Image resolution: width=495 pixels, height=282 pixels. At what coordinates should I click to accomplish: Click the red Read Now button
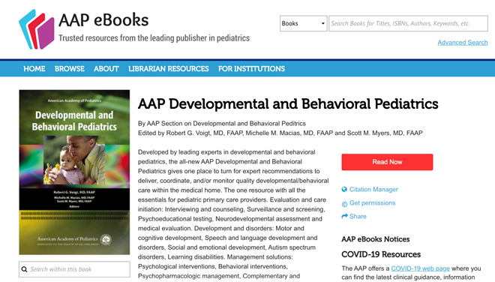click(387, 162)
